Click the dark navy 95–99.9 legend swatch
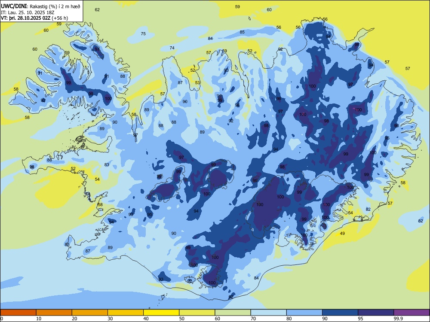 click(x=376, y=313)
